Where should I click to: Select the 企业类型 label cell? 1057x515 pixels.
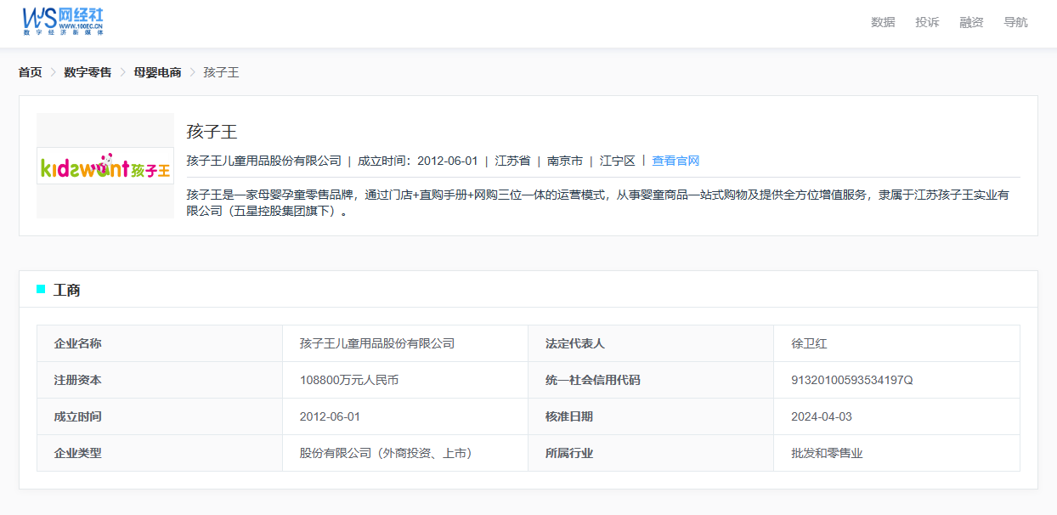point(160,453)
